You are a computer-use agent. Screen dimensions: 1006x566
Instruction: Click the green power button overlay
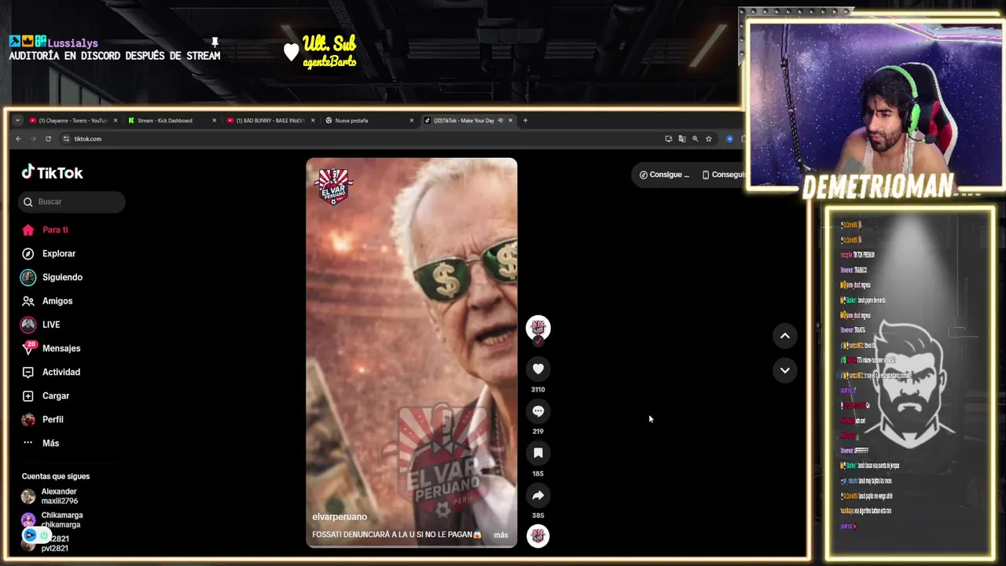pyautogui.click(x=44, y=535)
